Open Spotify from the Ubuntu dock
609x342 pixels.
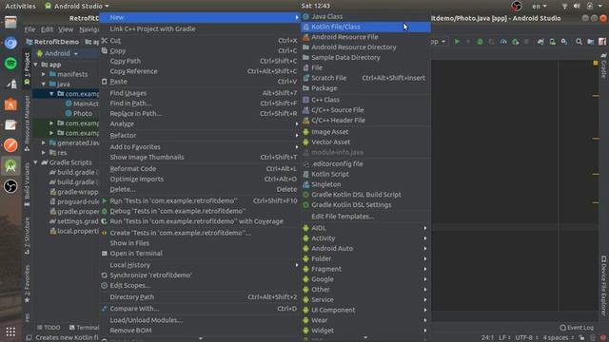coord(10,64)
